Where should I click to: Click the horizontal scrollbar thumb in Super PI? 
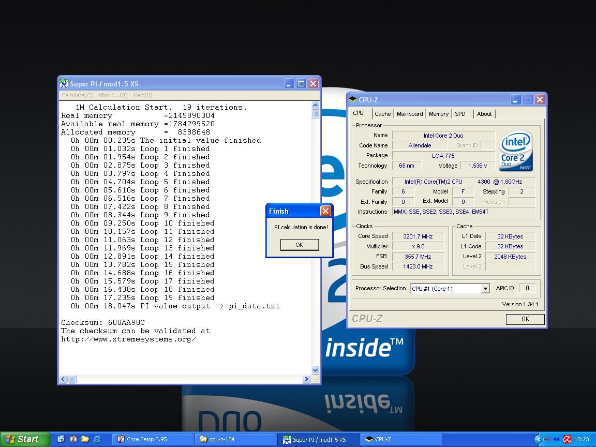coord(71,379)
